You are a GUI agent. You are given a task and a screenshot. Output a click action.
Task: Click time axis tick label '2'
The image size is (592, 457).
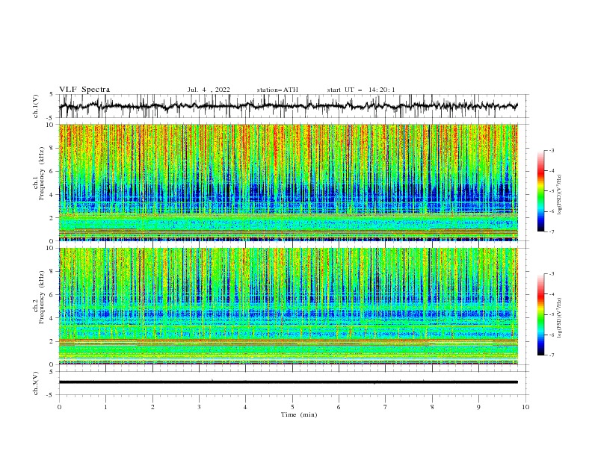[x=152, y=407]
